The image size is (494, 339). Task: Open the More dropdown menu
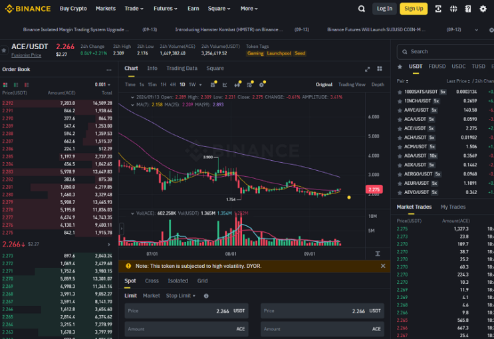click(x=249, y=9)
